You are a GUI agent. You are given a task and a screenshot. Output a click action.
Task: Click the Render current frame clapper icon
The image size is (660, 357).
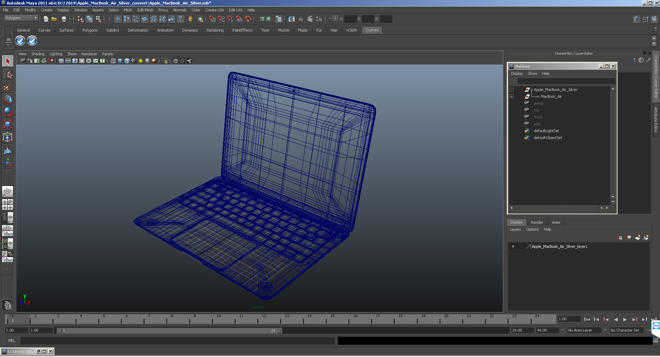301,19
